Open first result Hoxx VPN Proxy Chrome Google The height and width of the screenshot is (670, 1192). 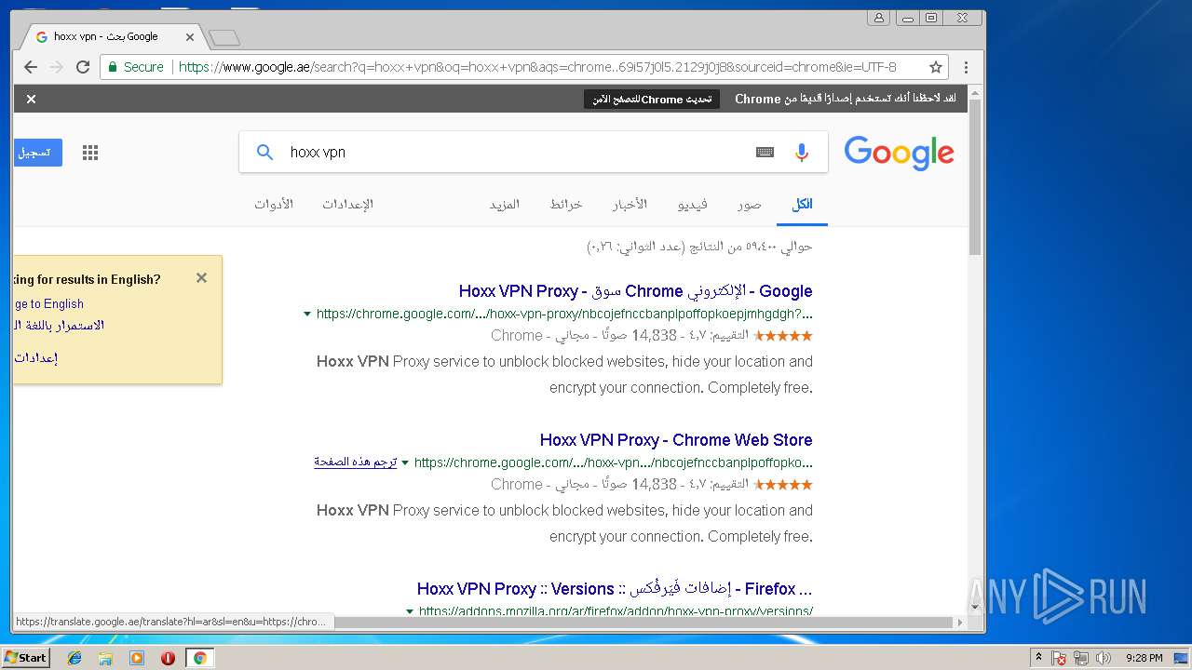pyautogui.click(x=635, y=291)
